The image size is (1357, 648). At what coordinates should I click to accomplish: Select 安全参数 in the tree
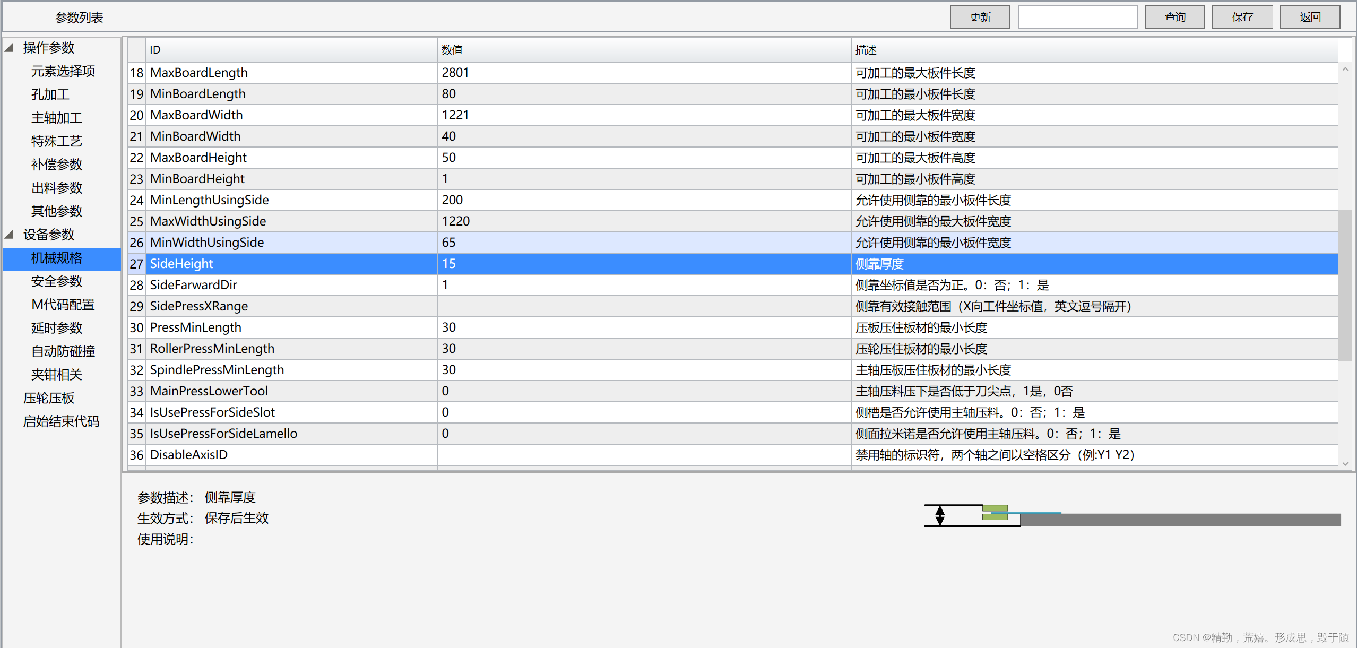click(57, 281)
